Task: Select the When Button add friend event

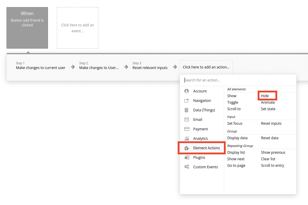Action: tap(27, 28)
